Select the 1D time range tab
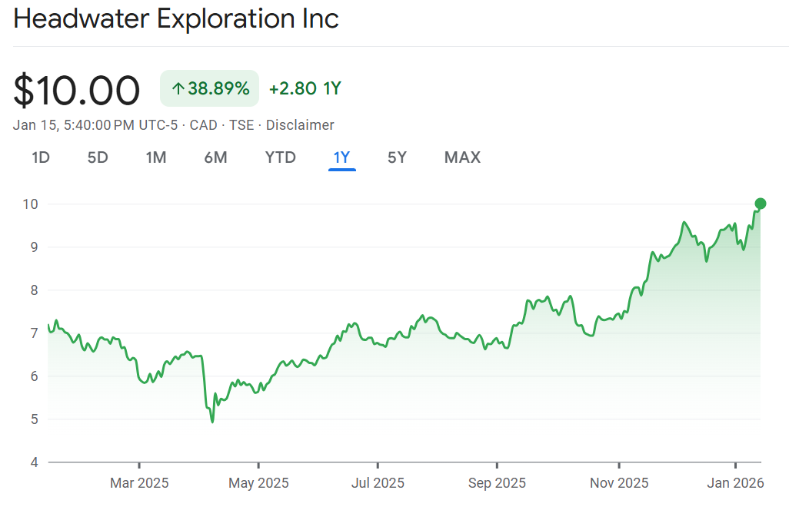 click(x=41, y=157)
